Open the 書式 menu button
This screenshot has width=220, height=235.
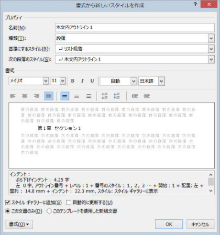(19, 224)
